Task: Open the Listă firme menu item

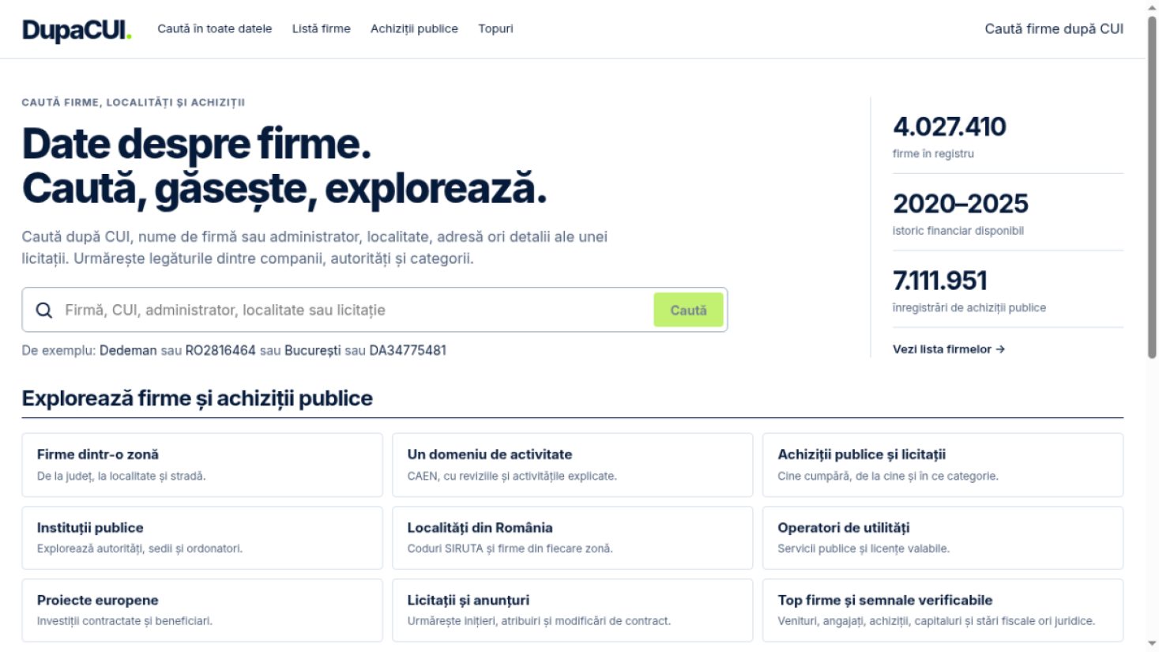Action: coord(321,28)
